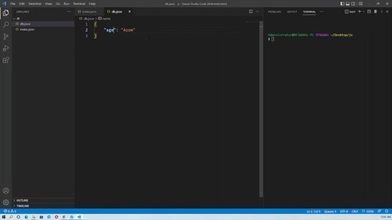The width and height of the screenshot is (392, 220).
Task: Click the bash terminal label
Action: 352,12
